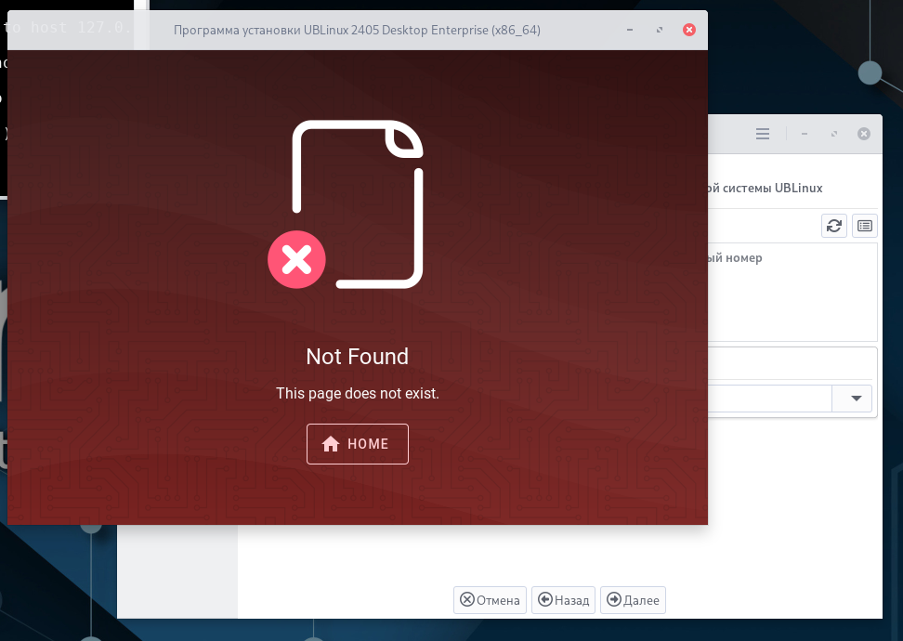The height and width of the screenshot is (641, 903).
Task: Click the house icon inside HOME button
Action: click(331, 444)
